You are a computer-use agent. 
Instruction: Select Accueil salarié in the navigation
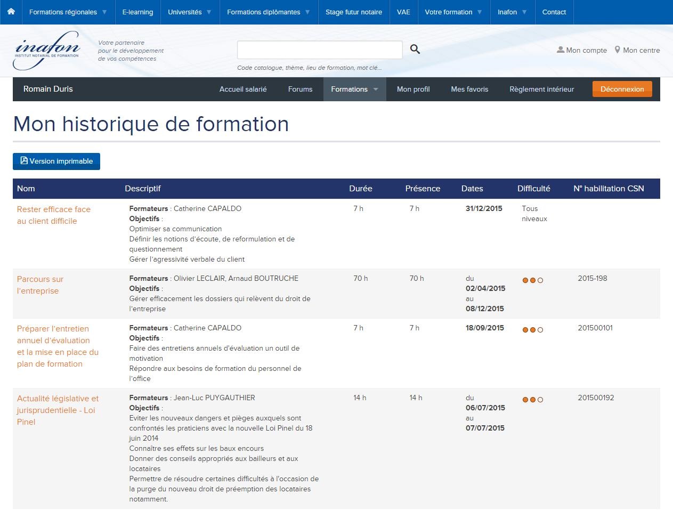point(243,89)
